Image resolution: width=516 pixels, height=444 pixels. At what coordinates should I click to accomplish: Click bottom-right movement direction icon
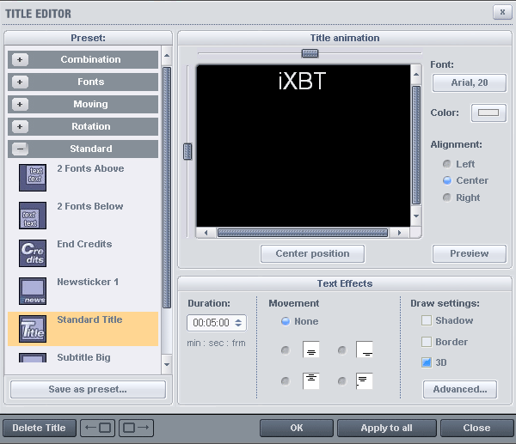point(365,350)
